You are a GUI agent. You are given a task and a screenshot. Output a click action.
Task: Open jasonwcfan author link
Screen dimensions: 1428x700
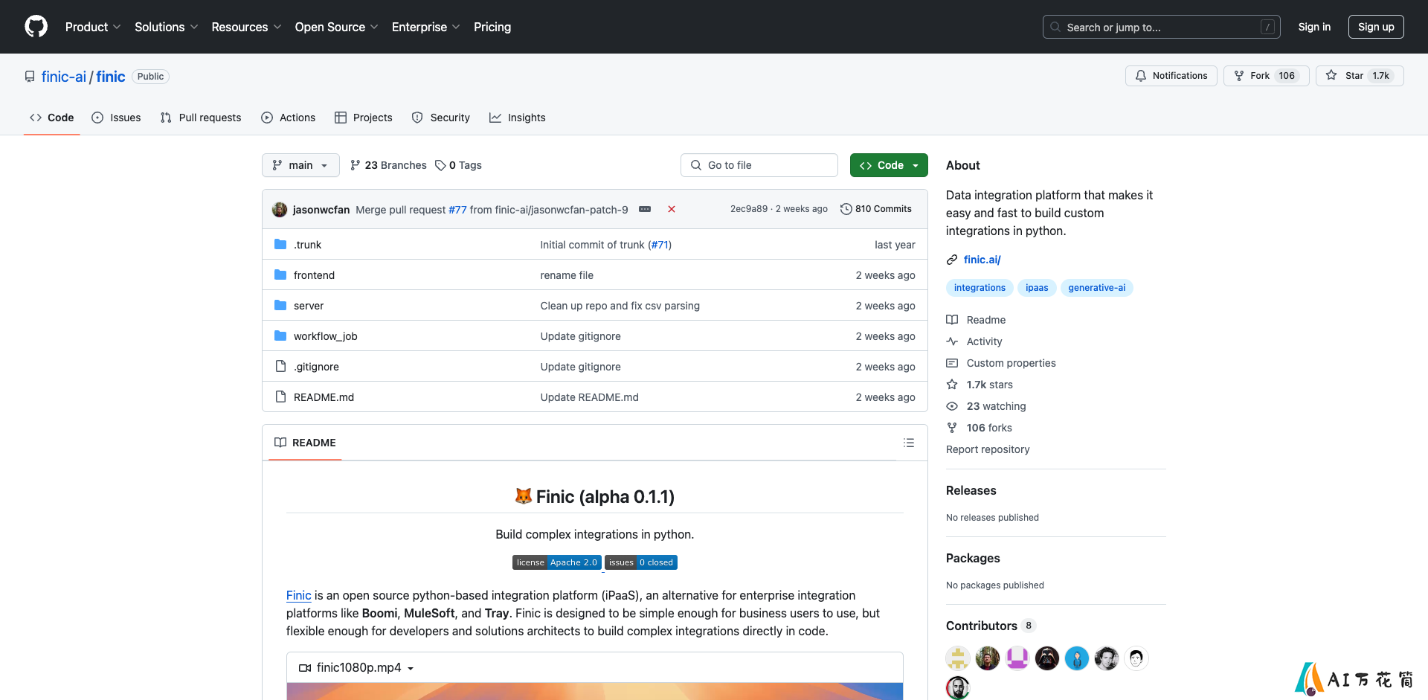[x=321, y=210]
